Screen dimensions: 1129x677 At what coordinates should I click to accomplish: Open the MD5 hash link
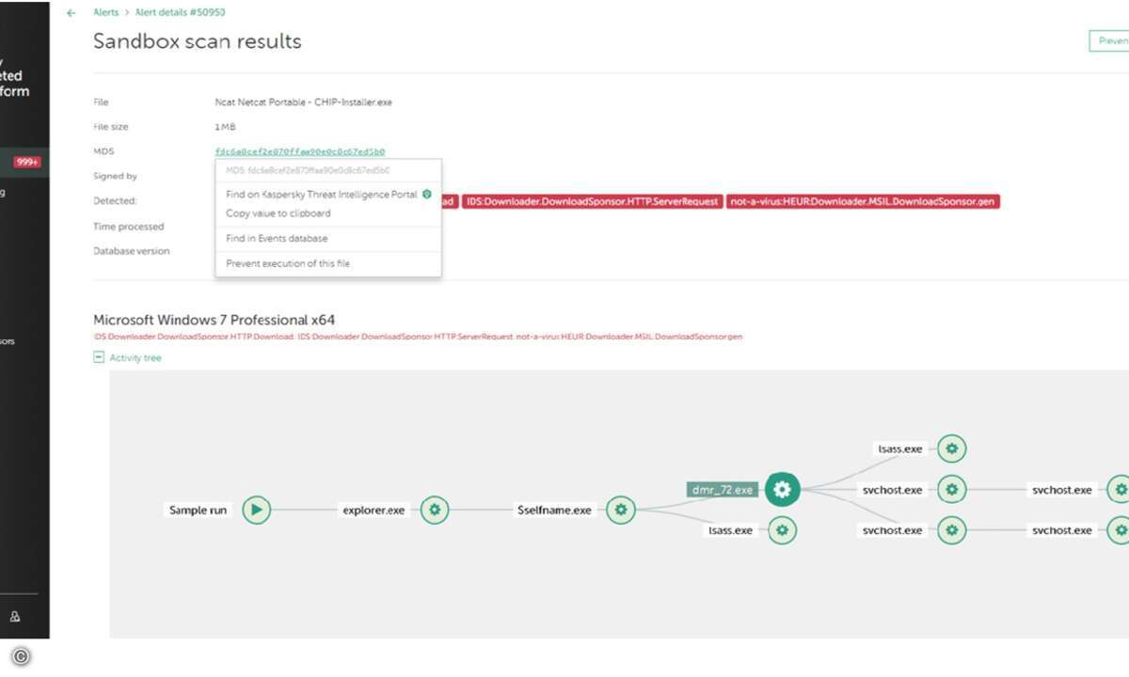(x=299, y=151)
